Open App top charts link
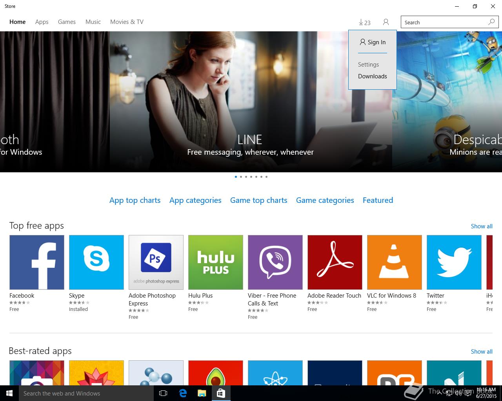 pos(135,200)
